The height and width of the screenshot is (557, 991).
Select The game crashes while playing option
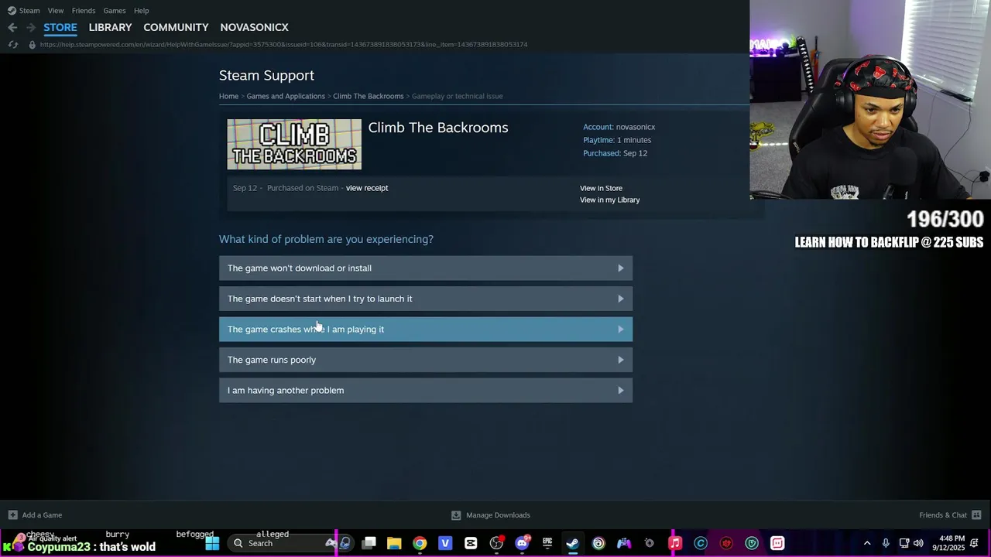click(426, 329)
